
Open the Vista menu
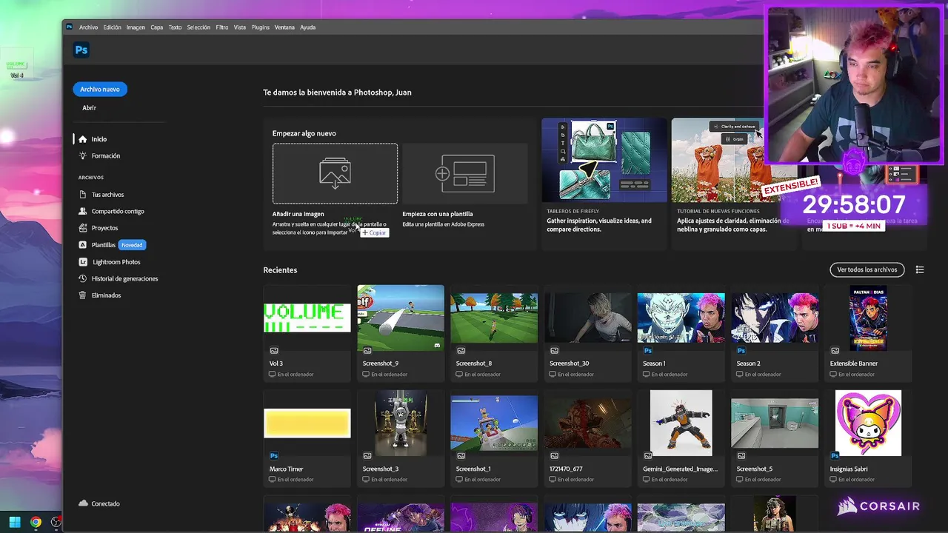[240, 27]
